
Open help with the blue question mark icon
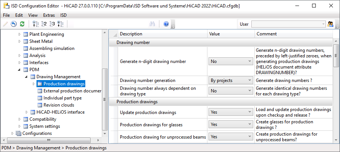click(166, 24)
